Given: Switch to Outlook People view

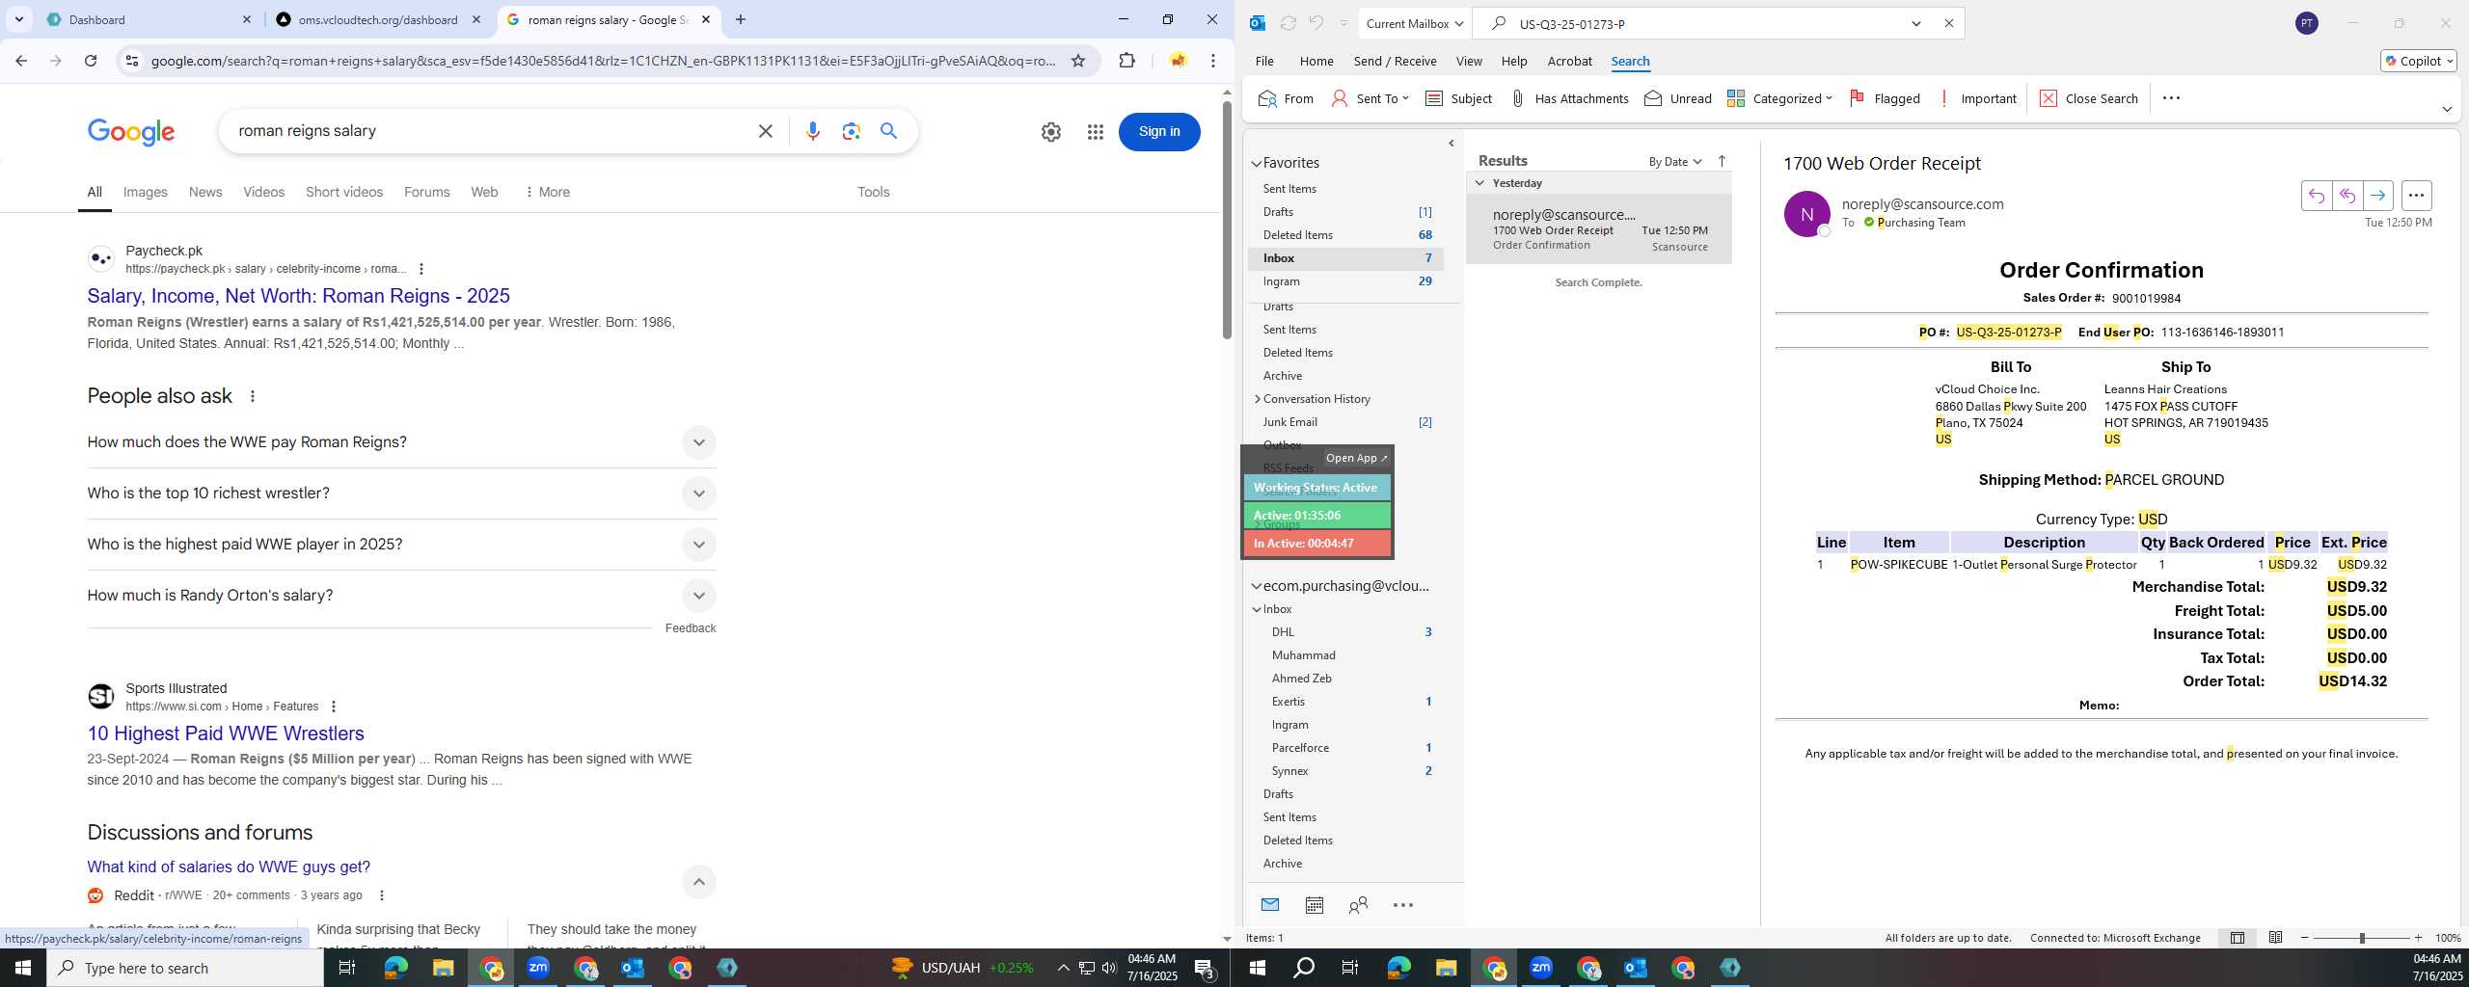Looking at the screenshot, I should point(1358,905).
